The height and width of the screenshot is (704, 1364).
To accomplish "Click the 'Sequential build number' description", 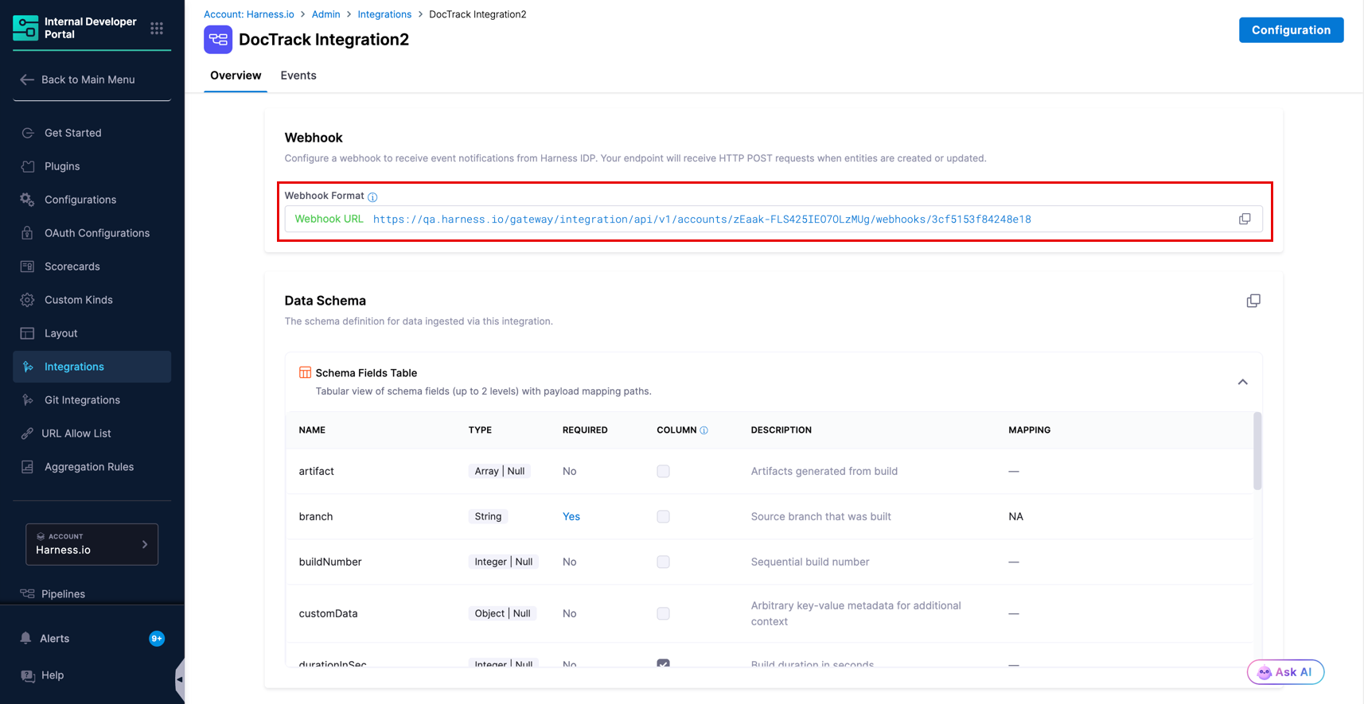I will click(x=810, y=562).
